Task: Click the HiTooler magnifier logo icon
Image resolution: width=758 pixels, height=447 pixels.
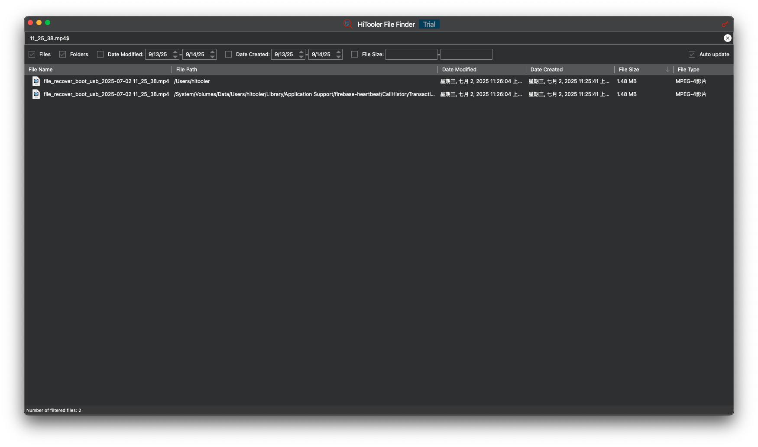Action: [x=347, y=24]
